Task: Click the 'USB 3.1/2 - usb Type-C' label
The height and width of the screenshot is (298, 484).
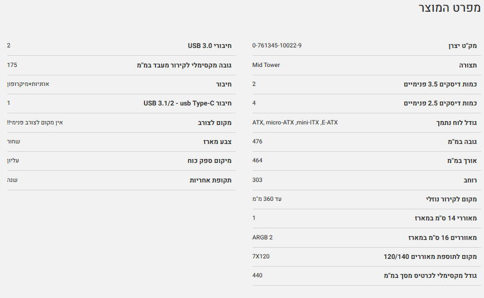Action: coord(187,103)
